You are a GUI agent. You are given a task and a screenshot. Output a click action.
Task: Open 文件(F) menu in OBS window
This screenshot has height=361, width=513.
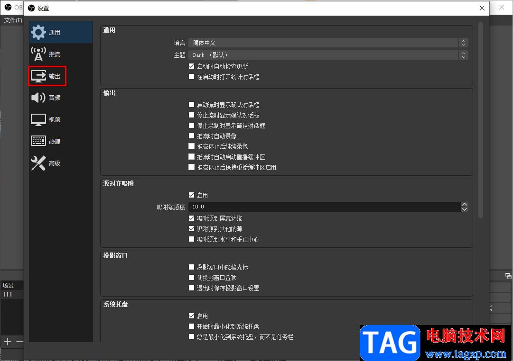[x=13, y=20]
